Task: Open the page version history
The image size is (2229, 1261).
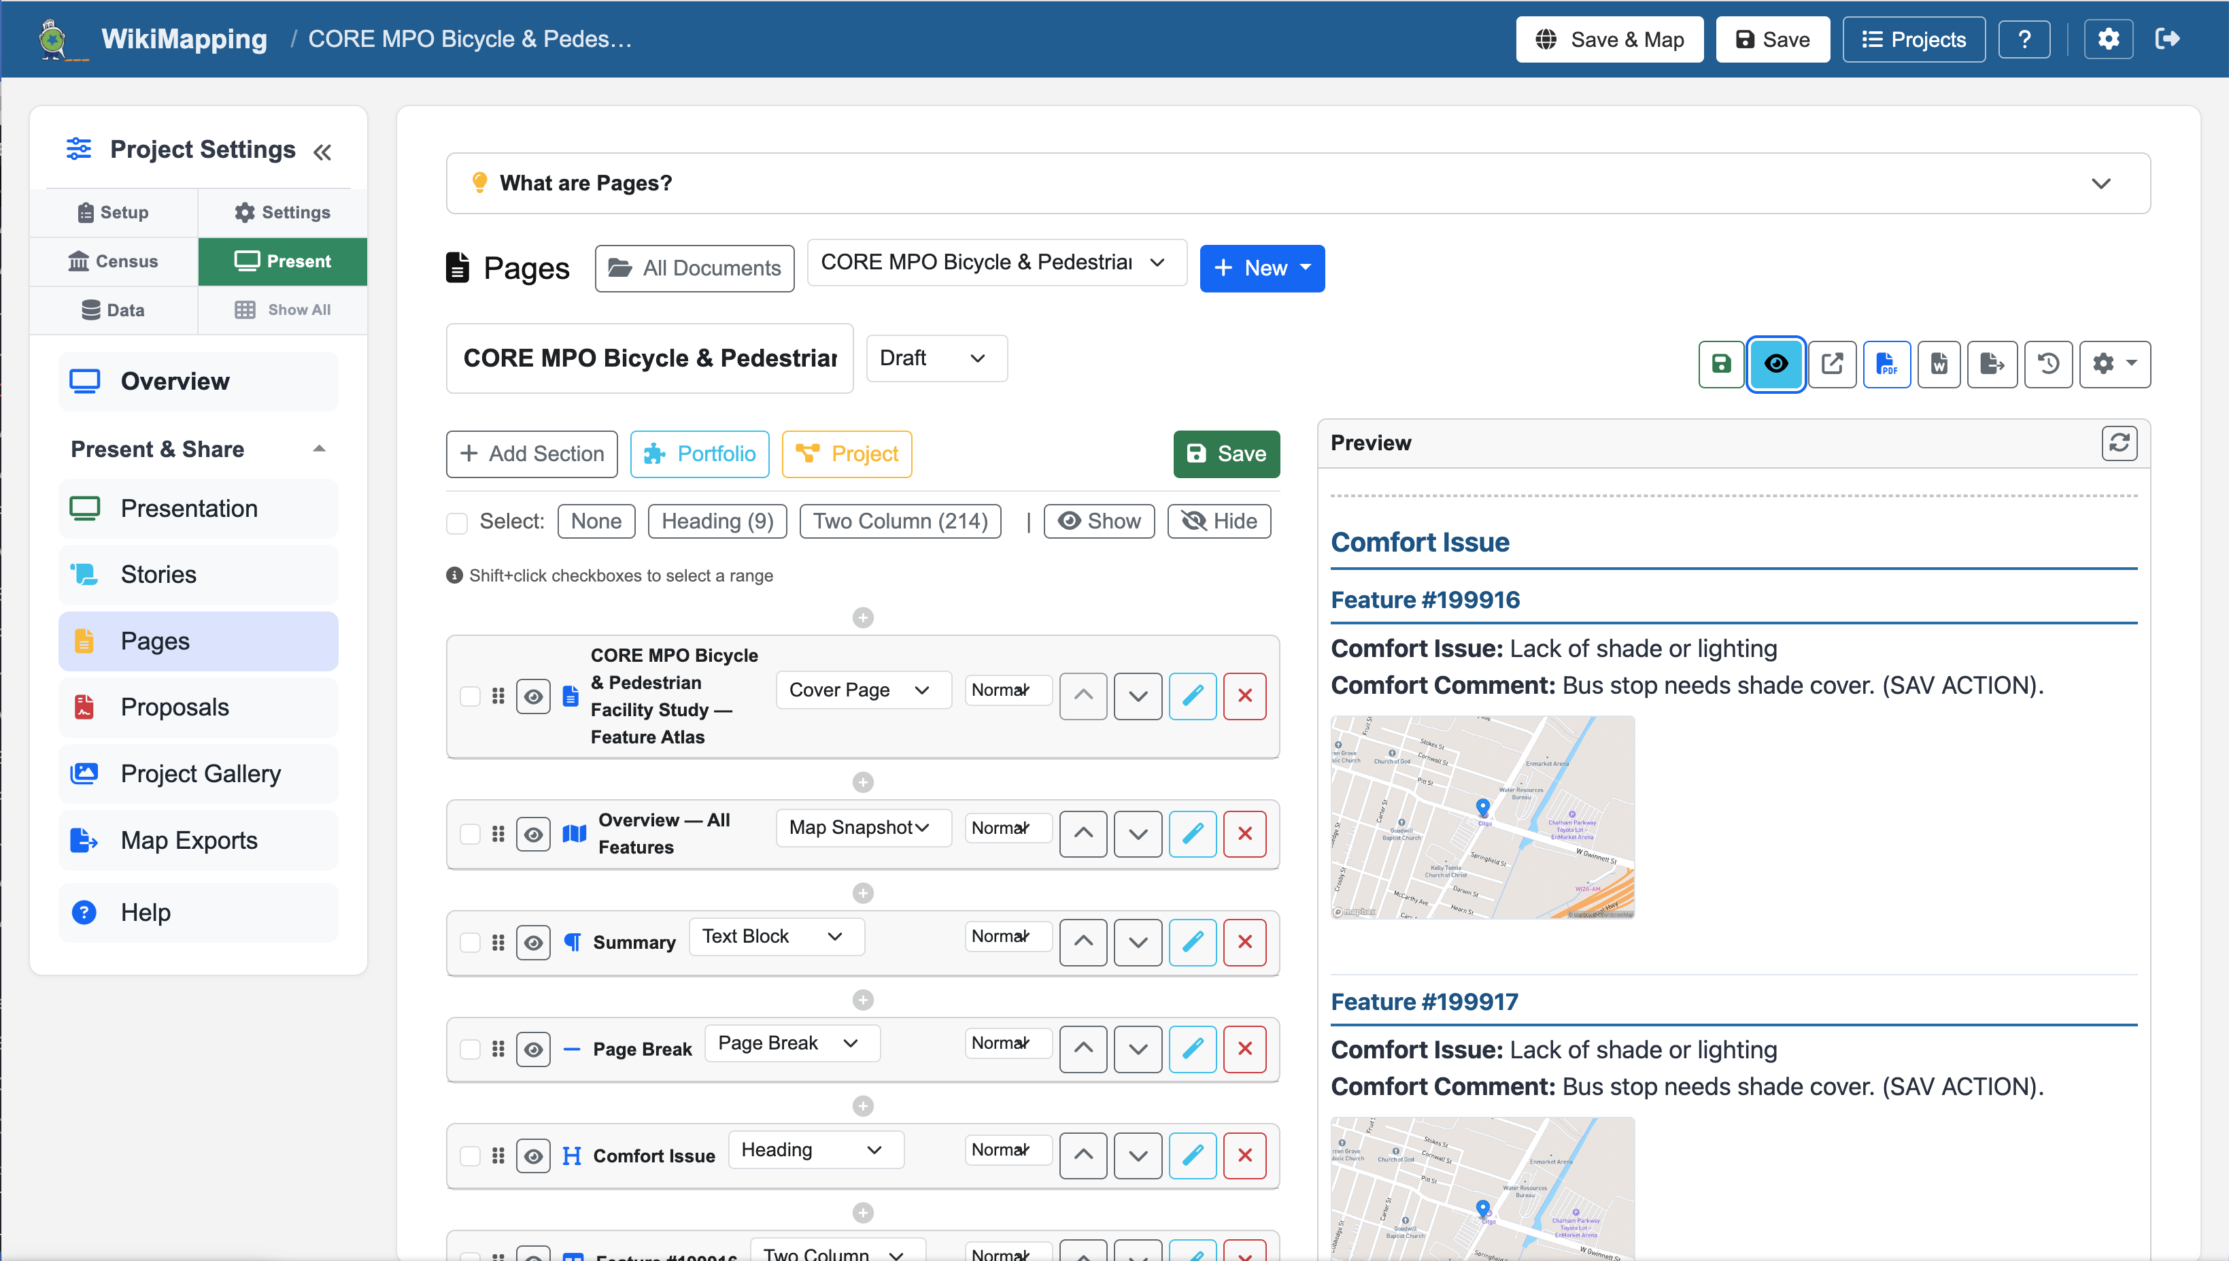Action: coord(2048,364)
